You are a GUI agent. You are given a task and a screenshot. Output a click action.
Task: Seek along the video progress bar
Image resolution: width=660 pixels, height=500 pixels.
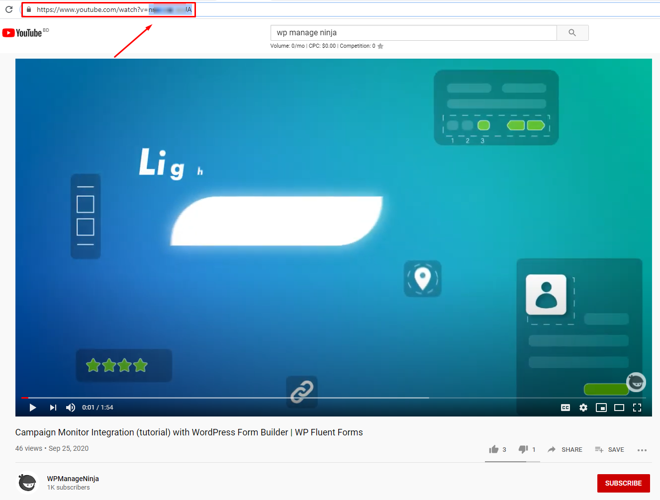333,398
